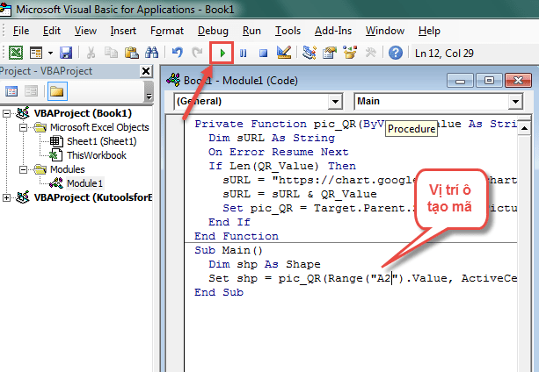Open Object Browser toolbar icon
The height and width of the screenshot is (372, 539).
click(350, 53)
